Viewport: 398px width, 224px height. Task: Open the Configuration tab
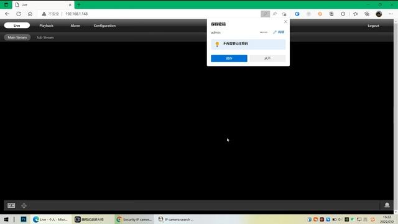[x=104, y=26]
